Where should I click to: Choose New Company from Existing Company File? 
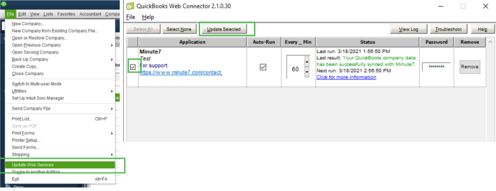pyautogui.click(x=61, y=31)
